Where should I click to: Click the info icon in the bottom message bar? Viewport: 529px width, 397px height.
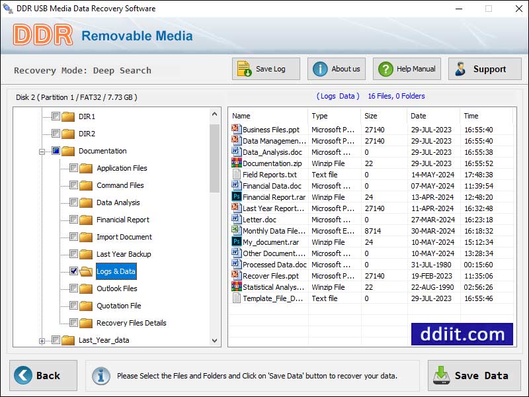pos(101,376)
